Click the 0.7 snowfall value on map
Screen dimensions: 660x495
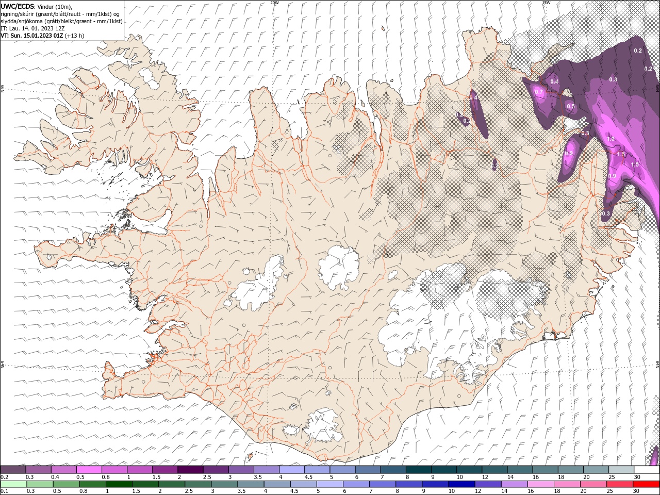coord(539,92)
